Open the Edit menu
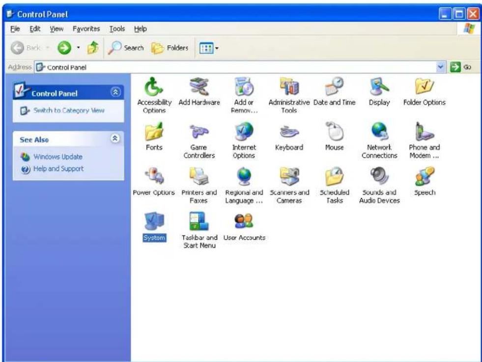 (x=35, y=29)
